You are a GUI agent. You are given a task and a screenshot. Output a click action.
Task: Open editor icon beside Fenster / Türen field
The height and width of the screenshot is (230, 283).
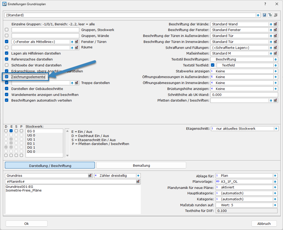tap(77, 42)
